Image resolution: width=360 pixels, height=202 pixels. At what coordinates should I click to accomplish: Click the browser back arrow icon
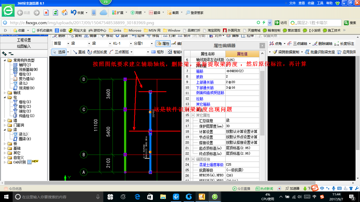click(x=20, y=13)
